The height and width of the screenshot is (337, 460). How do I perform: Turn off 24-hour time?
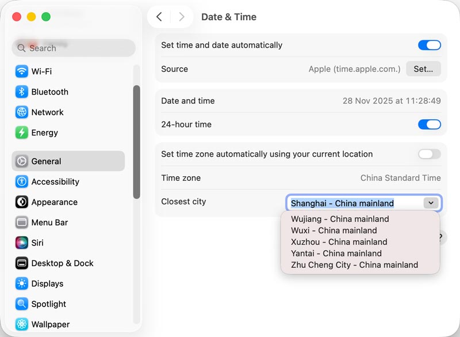(430, 124)
